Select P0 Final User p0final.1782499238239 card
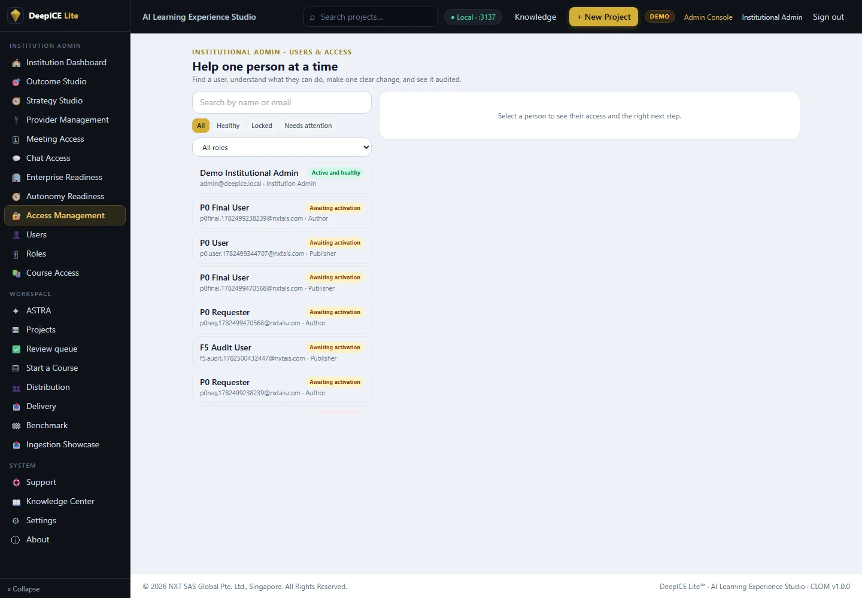This screenshot has width=862, height=598. [282, 212]
